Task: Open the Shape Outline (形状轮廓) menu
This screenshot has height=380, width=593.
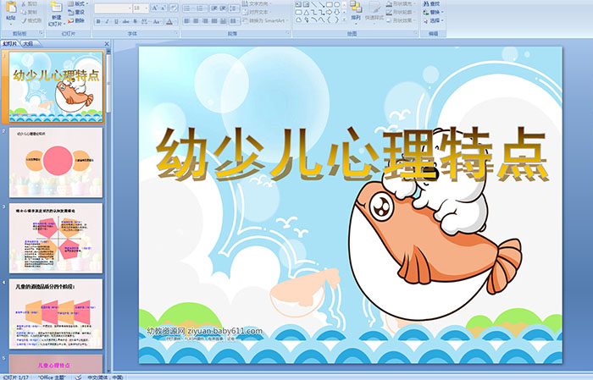Action: (x=401, y=12)
